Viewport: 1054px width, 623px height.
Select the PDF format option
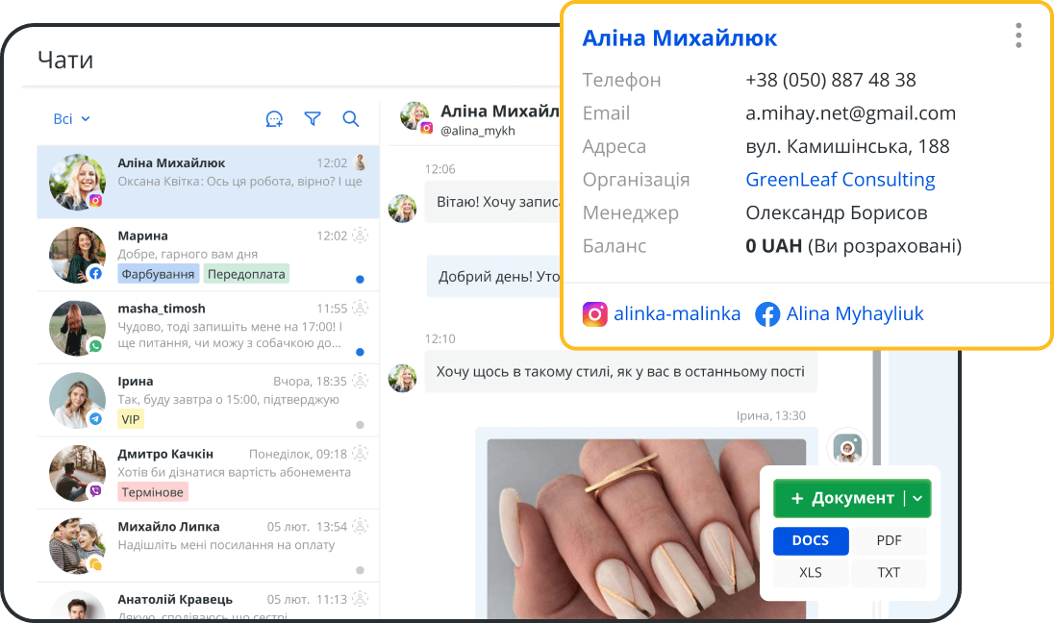(889, 540)
